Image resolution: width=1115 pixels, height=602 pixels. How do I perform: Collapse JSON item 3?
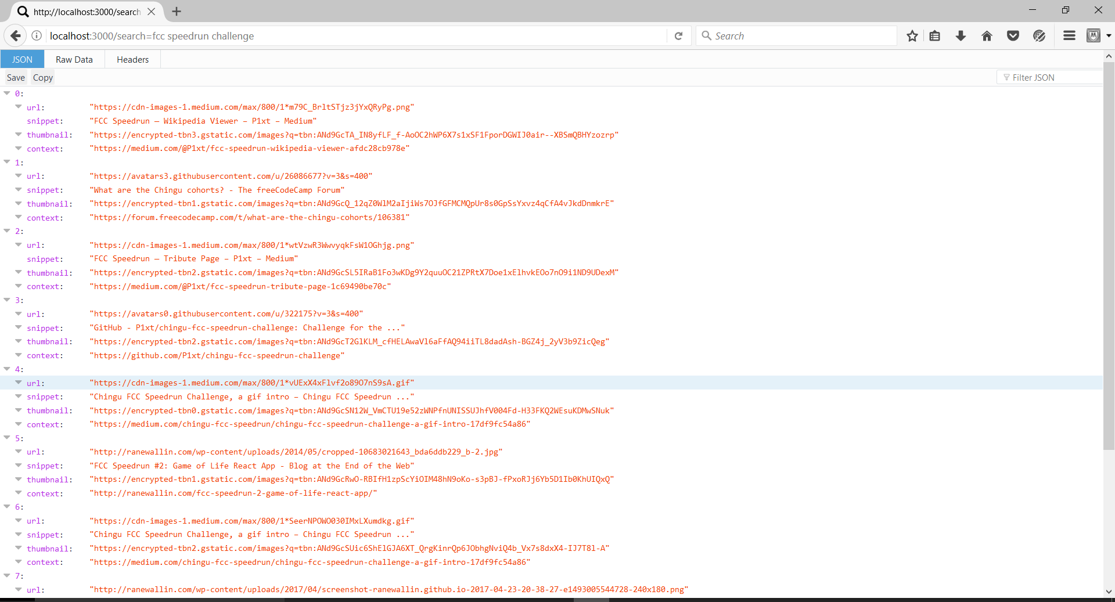pos(7,300)
